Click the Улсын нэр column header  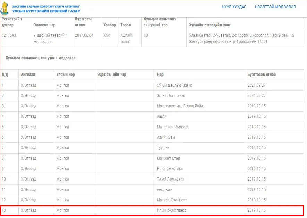click(x=66, y=75)
